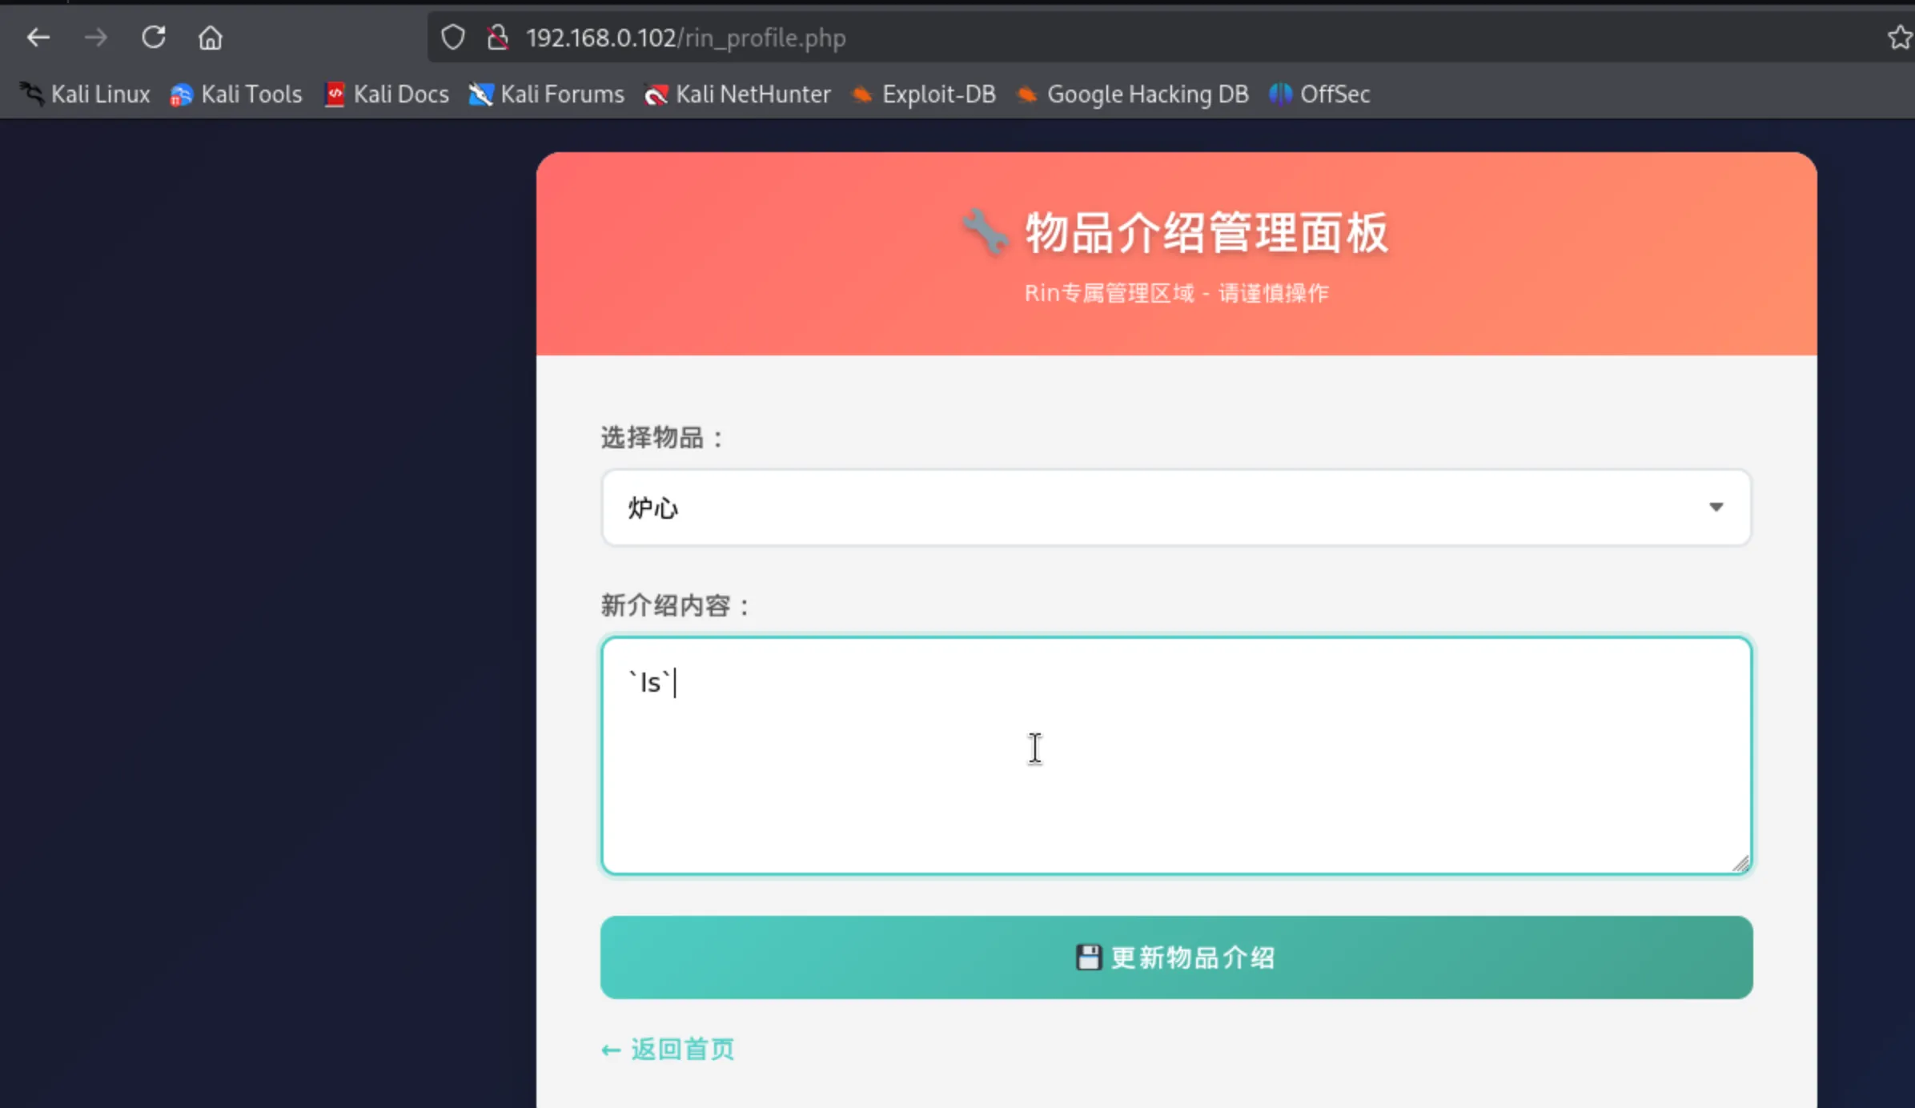Open the Google Hacking DB bookmark
Image resolution: width=1915 pixels, height=1108 pixels.
click(x=1132, y=94)
